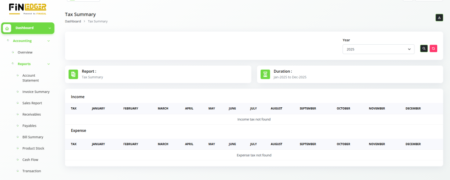Click the JANUARY column header in Income table

(98, 109)
